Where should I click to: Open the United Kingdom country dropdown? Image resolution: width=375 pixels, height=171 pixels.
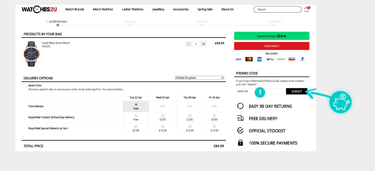[199, 78]
